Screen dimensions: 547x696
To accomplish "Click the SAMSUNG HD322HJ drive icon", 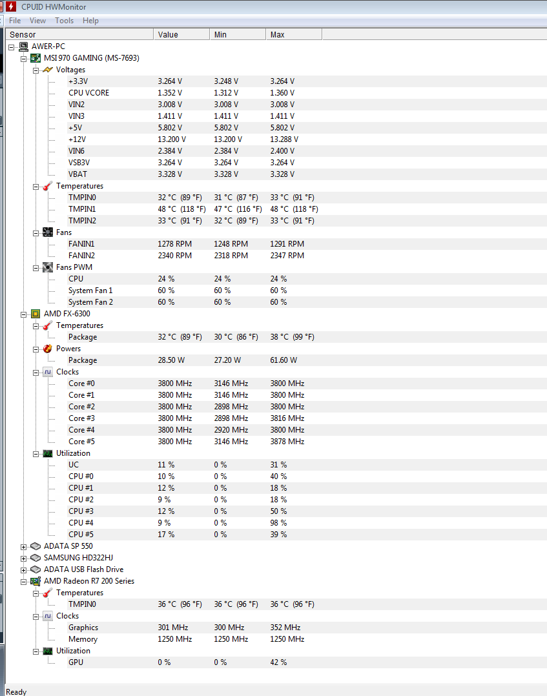I will pyautogui.click(x=36, y=558).
